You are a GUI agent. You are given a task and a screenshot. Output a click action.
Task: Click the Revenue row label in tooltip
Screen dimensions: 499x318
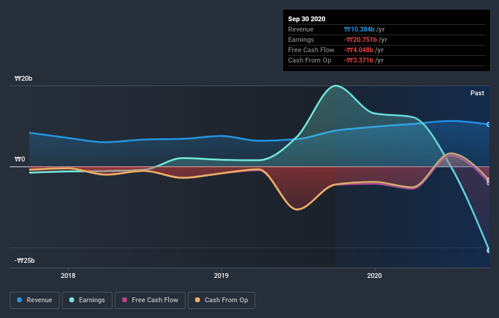(x=301, y=29)
